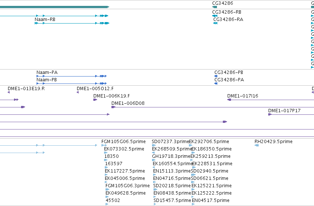Pick the DME1-006K19.F clone label

(x=111, y=96)
